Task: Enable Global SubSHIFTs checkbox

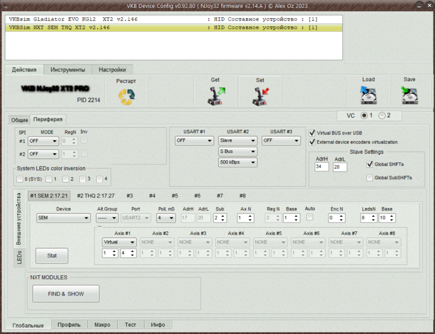Action: [370, 177]
